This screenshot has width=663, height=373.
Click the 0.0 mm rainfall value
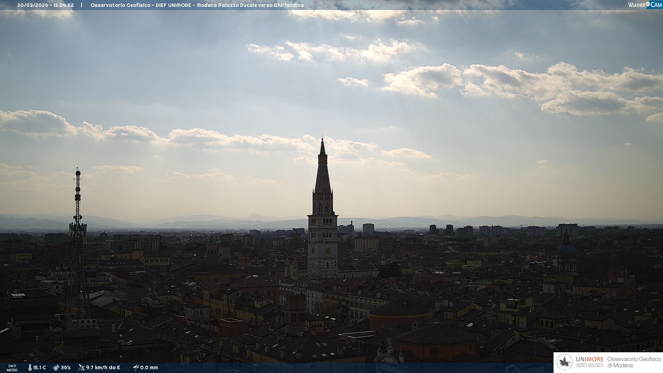(149, 367)
